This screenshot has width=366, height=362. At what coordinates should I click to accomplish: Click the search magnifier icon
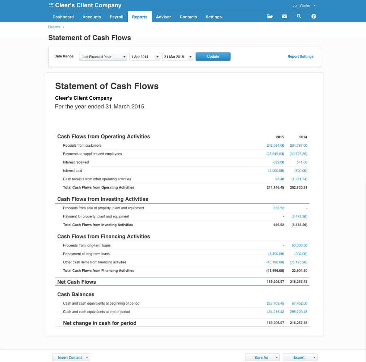299,16
